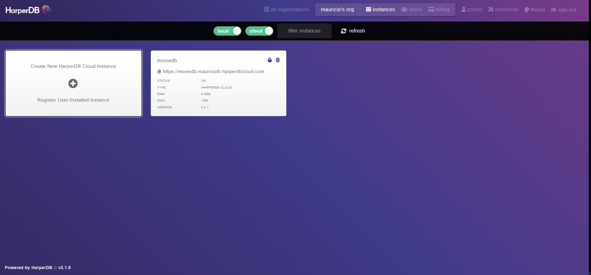Image resolution: width=591 pixels, height=275 pixels.
Task: Click the moviedb instance URL text
Action: tap(213, 72)
